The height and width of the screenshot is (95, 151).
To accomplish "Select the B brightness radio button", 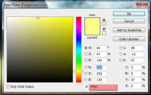I will pyautogui.click(x=86, y=60).
